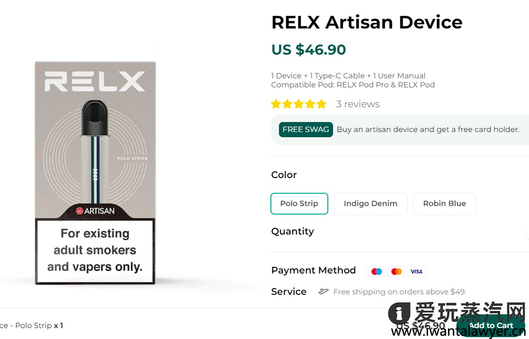Click the adult smokers warning label
Image resolution: width=529 pixels, height=339 pixels.
point(95,250)
